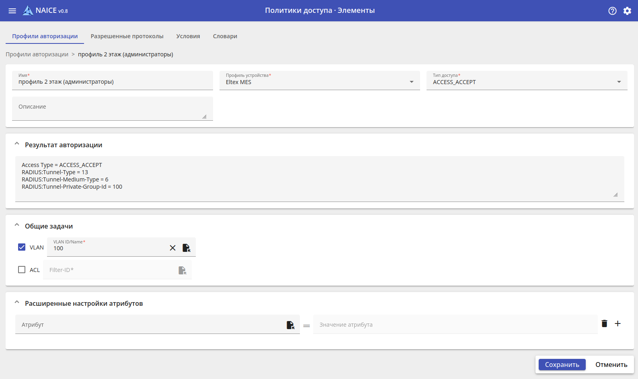Switch to the Разрешенные протоколы tab

pyautogui.click(x=127, y=36)
